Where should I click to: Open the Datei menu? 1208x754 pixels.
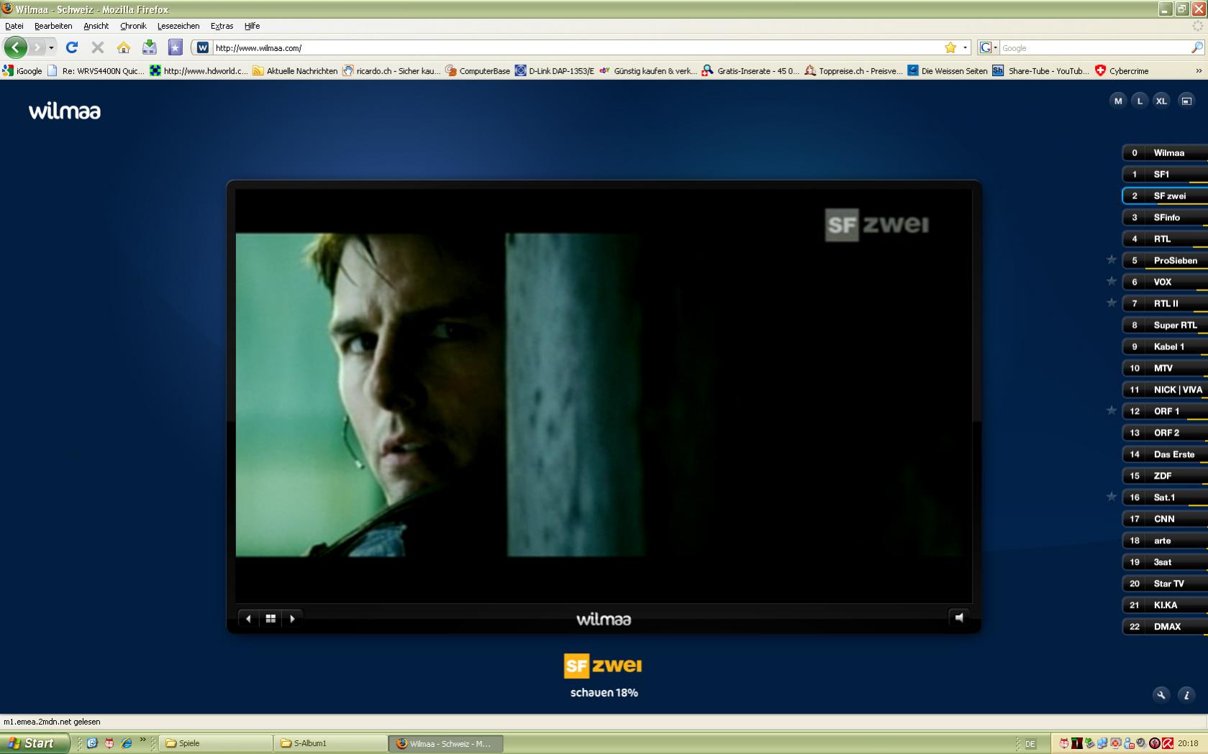[14, 26]
